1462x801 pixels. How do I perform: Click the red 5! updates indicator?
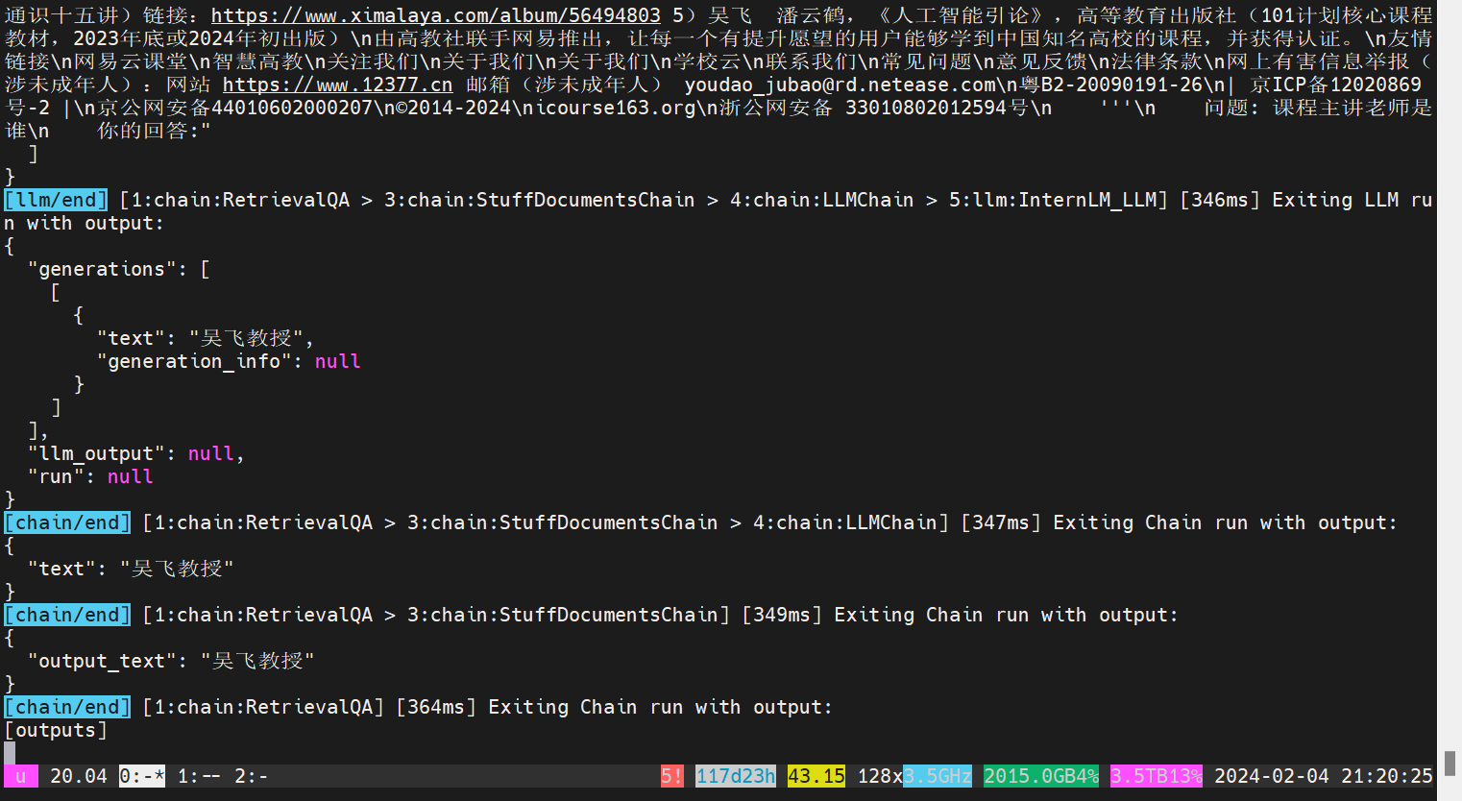[x=672, y=776]
